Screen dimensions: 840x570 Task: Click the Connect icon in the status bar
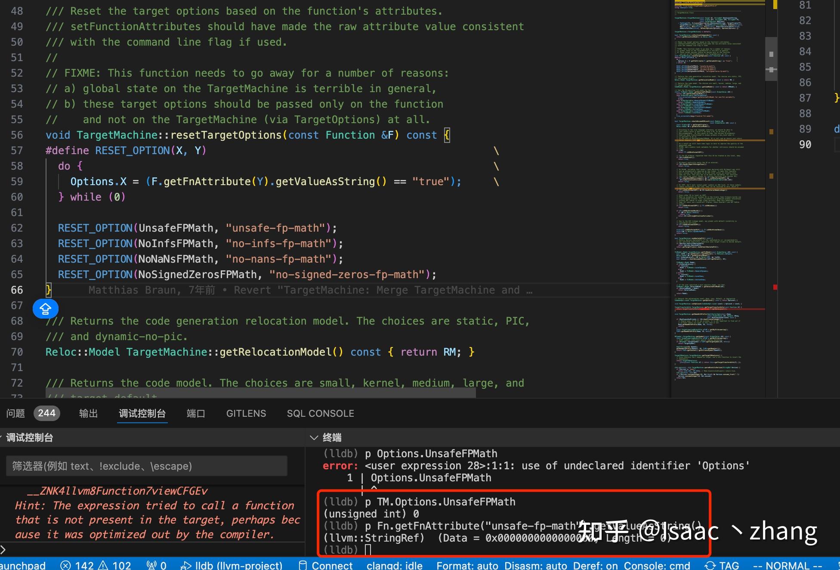(326, 565)
